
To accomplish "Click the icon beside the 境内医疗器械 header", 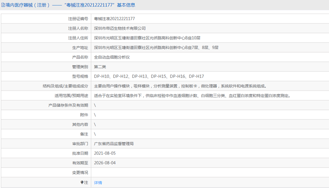I will pos(3,5).
